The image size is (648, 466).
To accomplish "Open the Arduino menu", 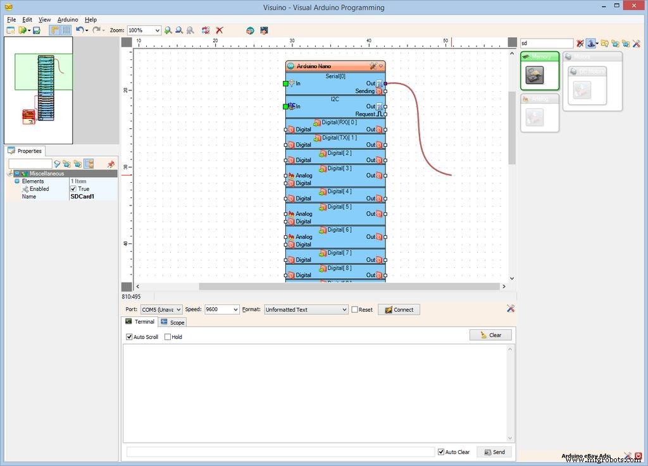I will 67,19.
